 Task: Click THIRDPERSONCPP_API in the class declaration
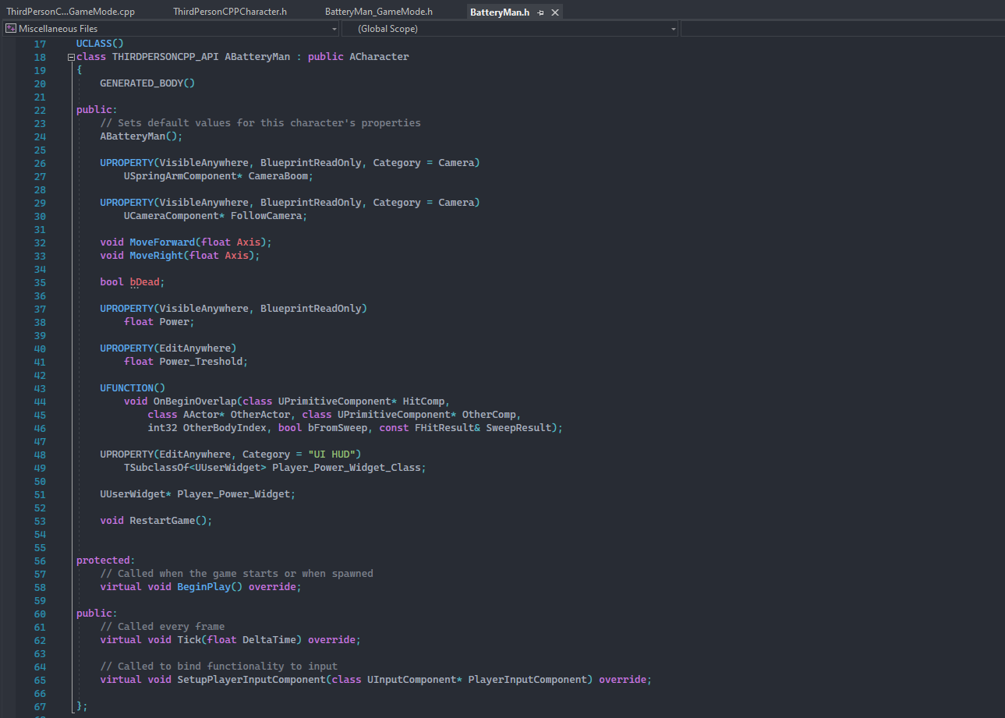165,57
